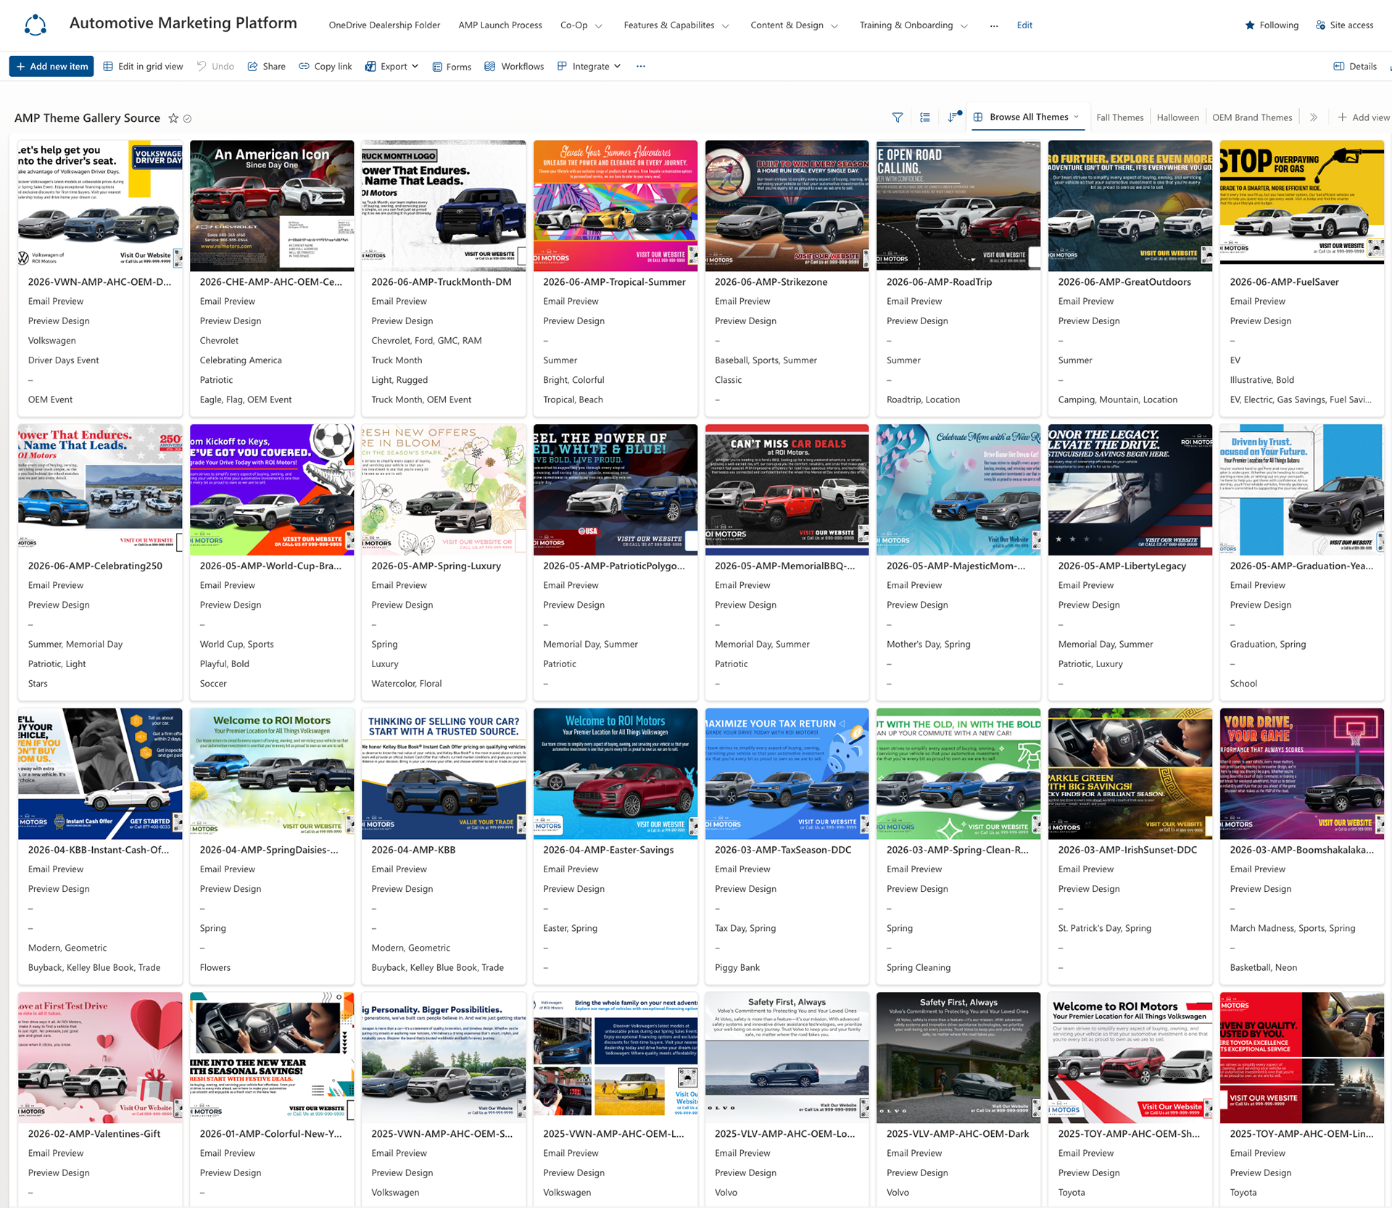The image size is (1392, 1208).
Task: Open the Tropical-Summer theme thumbnail
Action: [615, 206]
